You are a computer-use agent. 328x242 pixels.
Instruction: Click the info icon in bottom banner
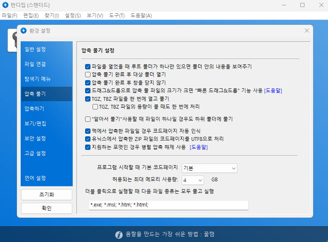point(119,235)
